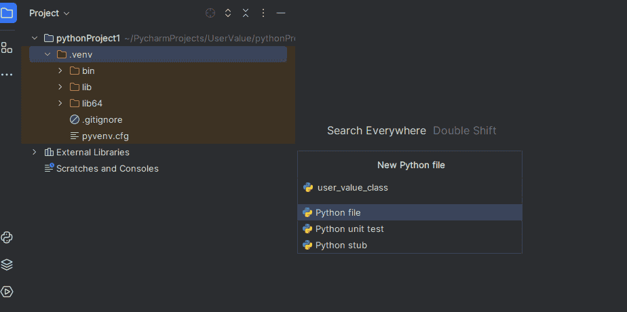The width and height of the screenshot is (627, 312).
Task: Collapse the pythonProject1 root node
Action: pyautogui.click(x=35, y=38)
